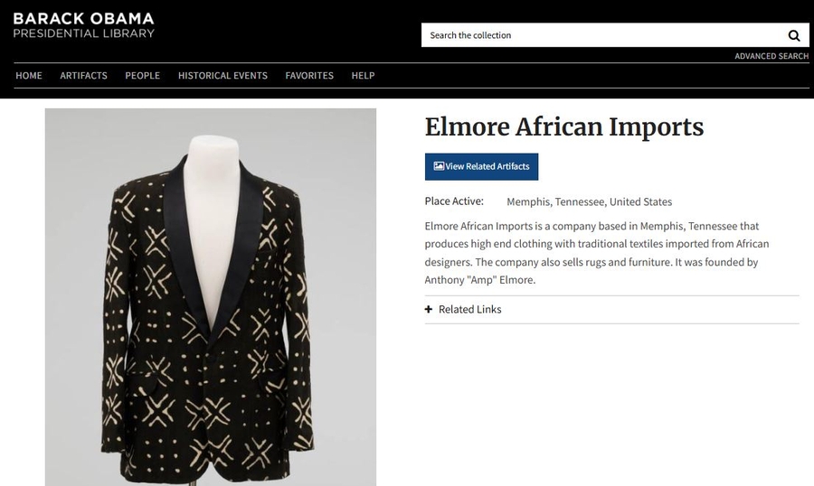The width and height of the screenshot is (814, 486).
Task: Open the Artifacts menu item
Action: click(83, 76)
